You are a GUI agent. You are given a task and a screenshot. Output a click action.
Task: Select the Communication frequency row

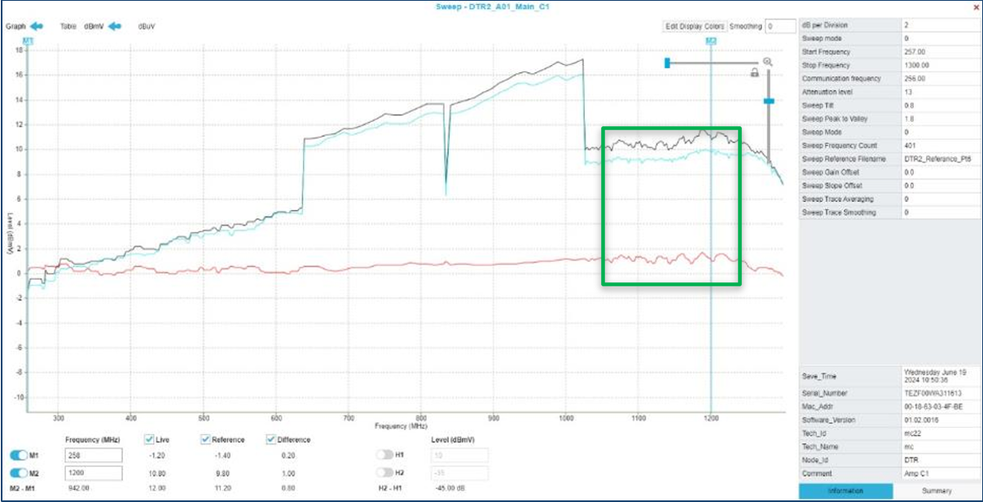pyautogui.click(x=889, y=79)
